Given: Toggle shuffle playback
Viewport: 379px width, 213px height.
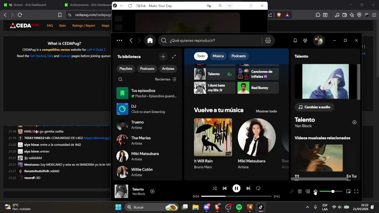Looking at the screenshot, I should pyautogui.click(x=215, y=188).
